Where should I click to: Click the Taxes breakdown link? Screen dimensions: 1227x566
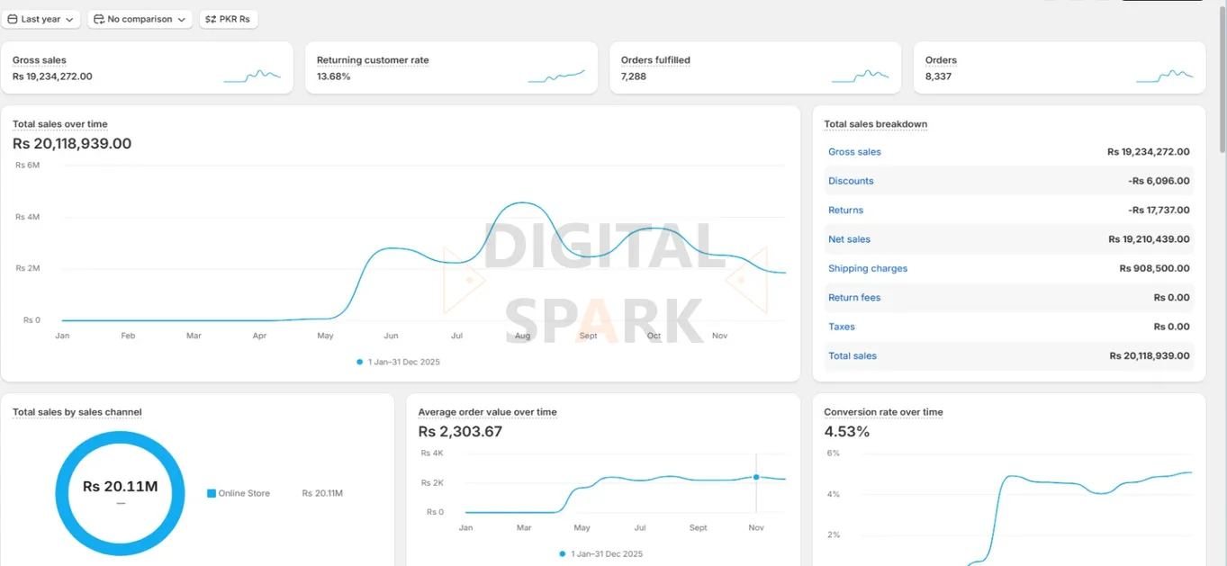coord(840,326)
